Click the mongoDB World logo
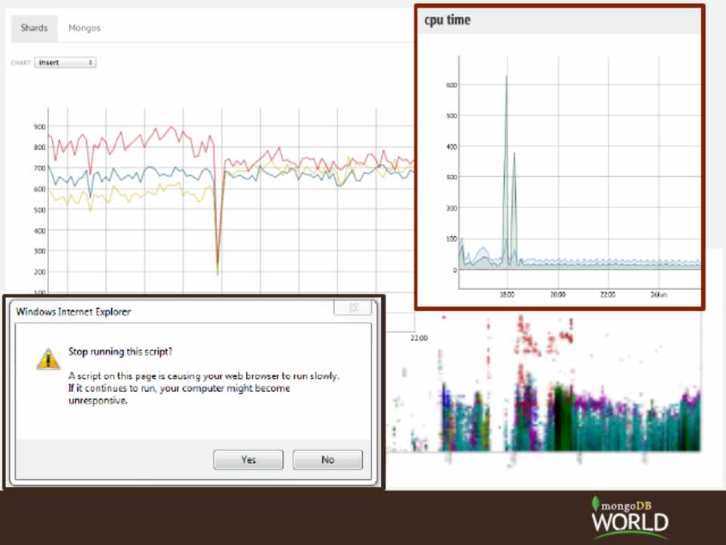The width and height of the screenshot is (726, 545). [x=629, y=517]
